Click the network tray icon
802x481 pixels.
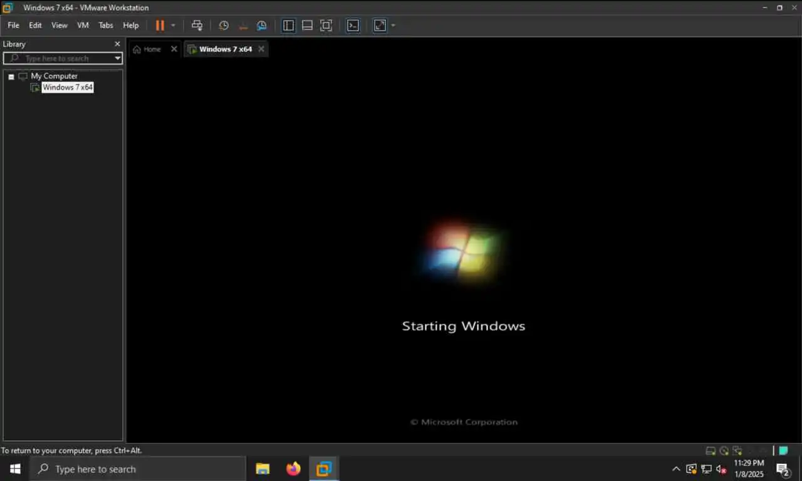tap(706, 469)
